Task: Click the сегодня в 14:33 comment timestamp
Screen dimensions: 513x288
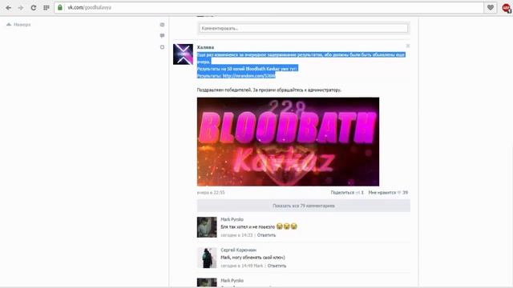Action: tap(236, 235)
